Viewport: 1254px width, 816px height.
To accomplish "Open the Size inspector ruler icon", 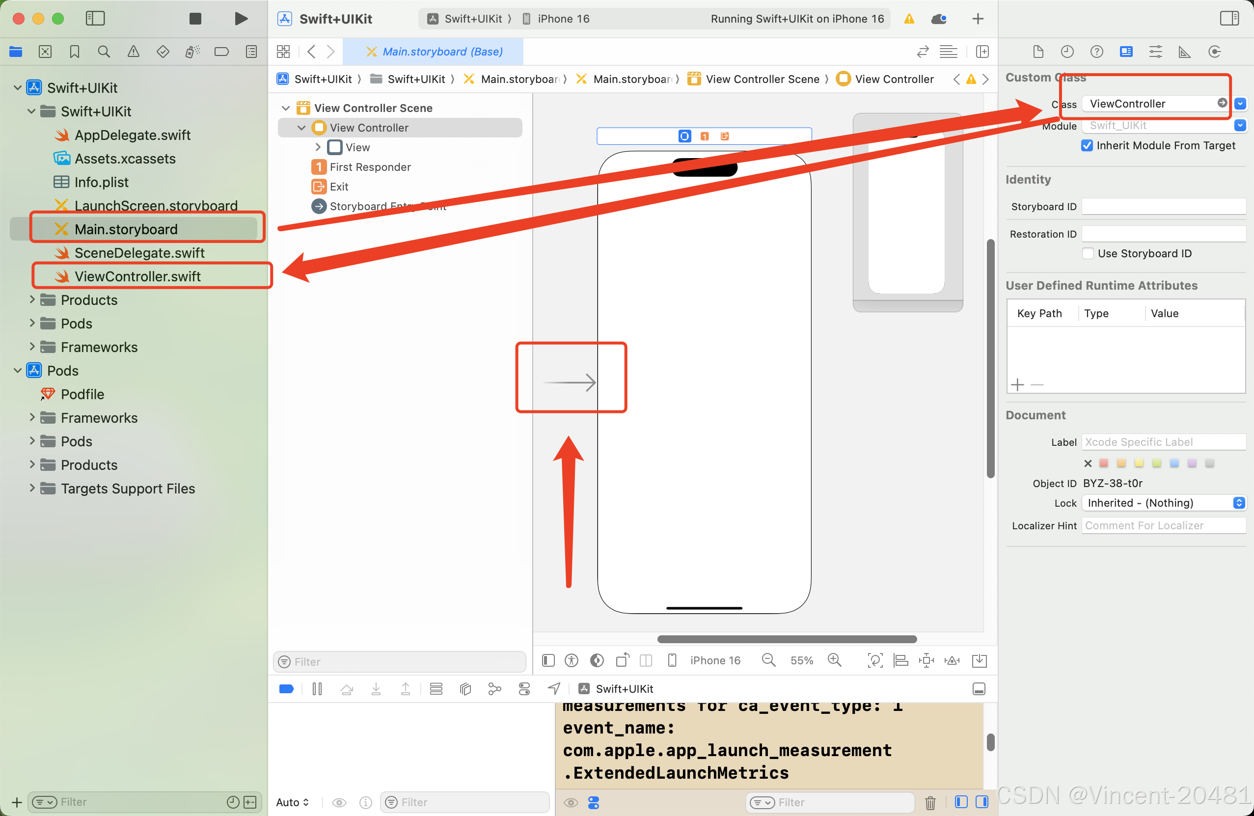I will pos(1185,51).
